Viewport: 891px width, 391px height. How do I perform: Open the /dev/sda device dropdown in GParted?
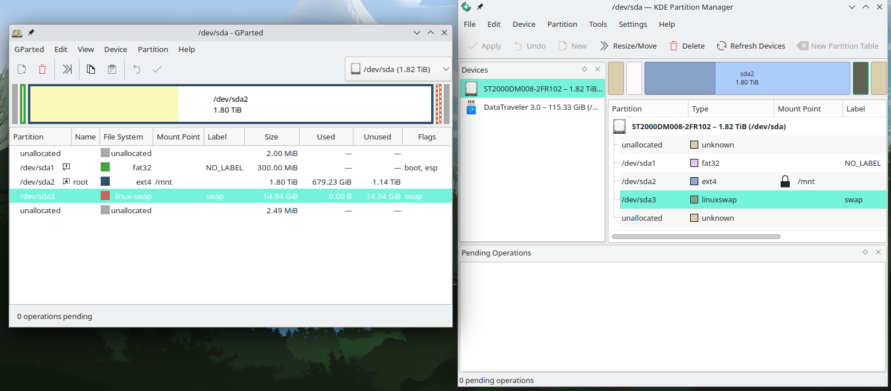(x=399, y=69)
